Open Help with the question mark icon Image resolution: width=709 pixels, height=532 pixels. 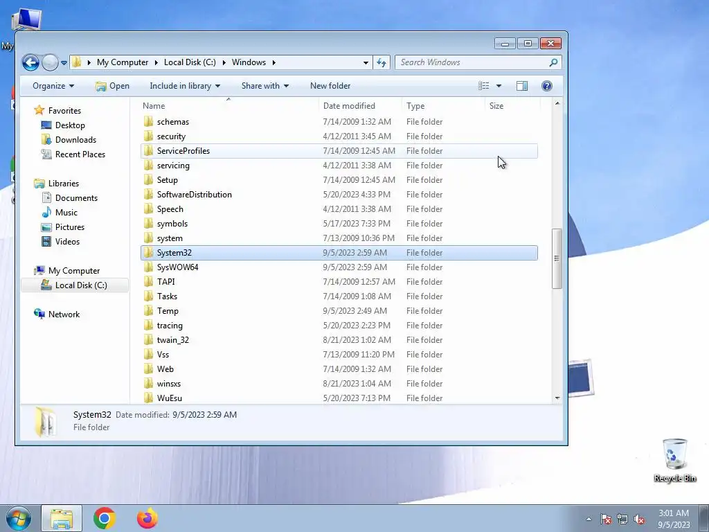547,86
